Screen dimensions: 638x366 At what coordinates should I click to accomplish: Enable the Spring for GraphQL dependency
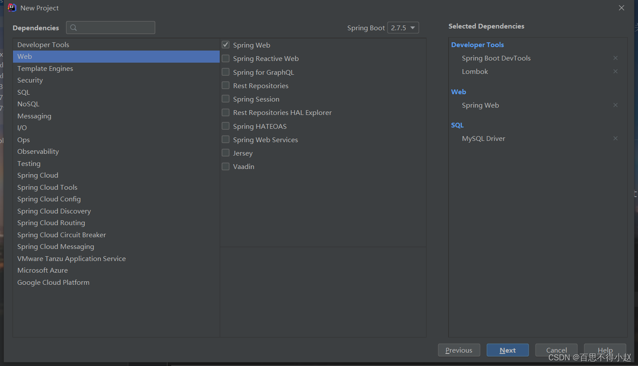(226, 72)
